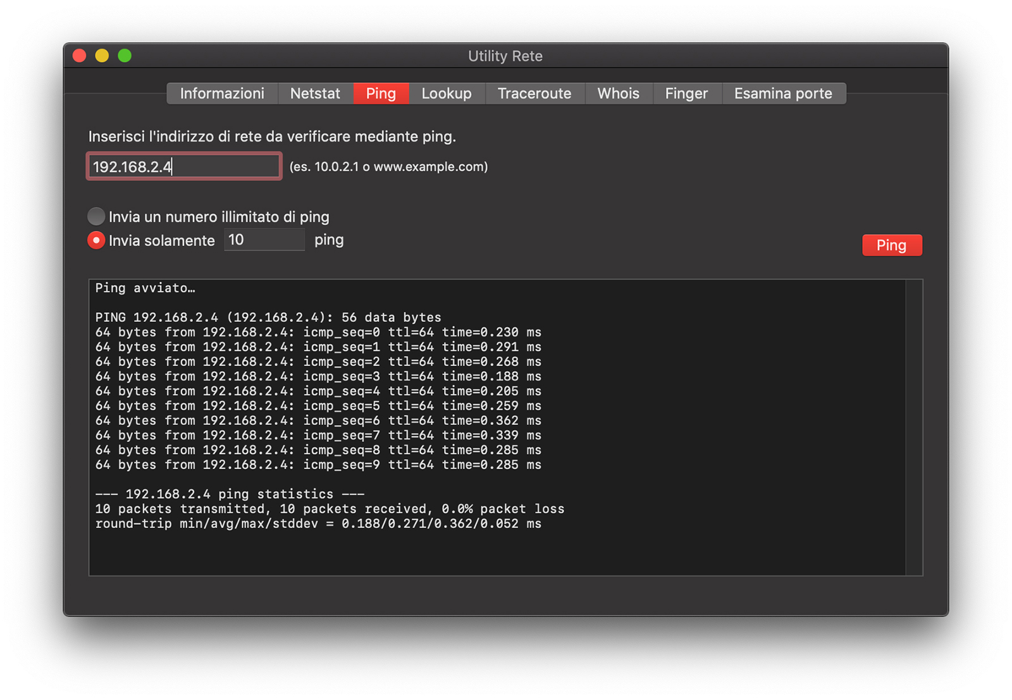Click the icmp_seq=9 result line
The height and width of the screenshot is (700, 1012).
coord(318,465)
